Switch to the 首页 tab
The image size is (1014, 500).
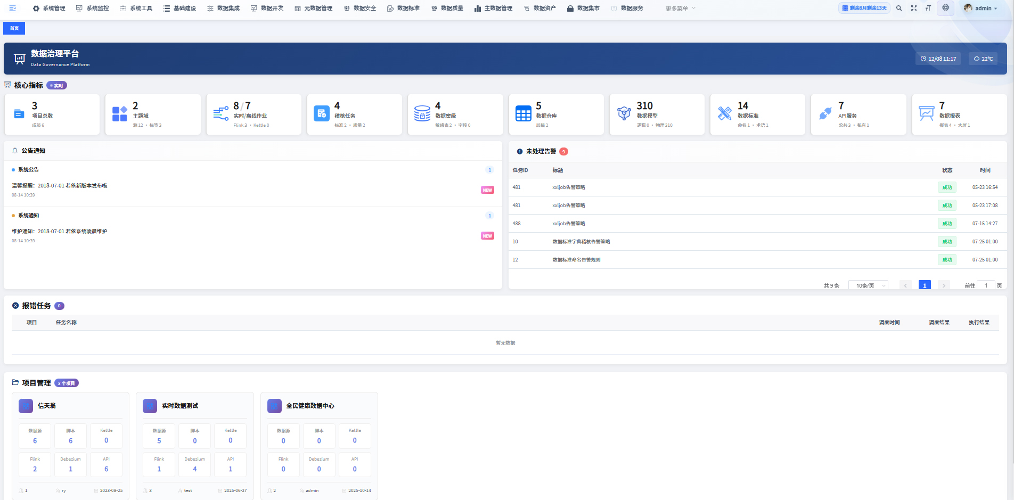click(x=14, y=28)
